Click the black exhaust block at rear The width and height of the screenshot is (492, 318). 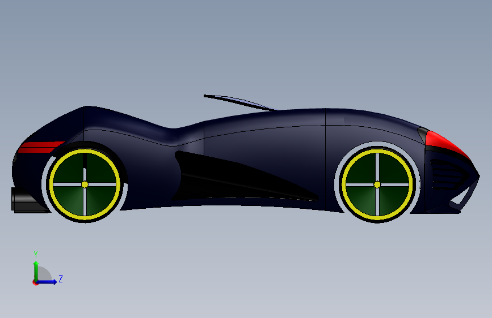(28, 200)
